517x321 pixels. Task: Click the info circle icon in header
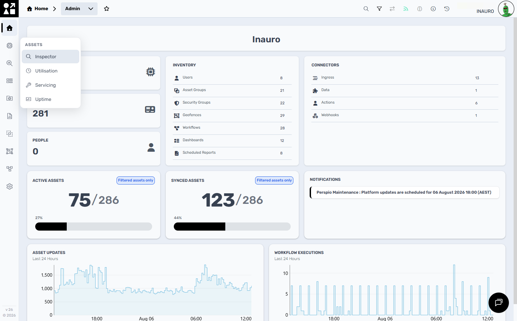tap(433, 9)
